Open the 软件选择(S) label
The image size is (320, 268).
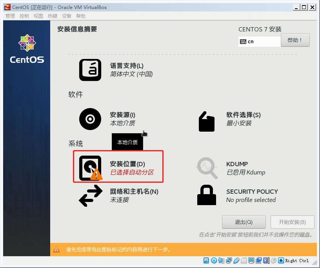(244, 115)
